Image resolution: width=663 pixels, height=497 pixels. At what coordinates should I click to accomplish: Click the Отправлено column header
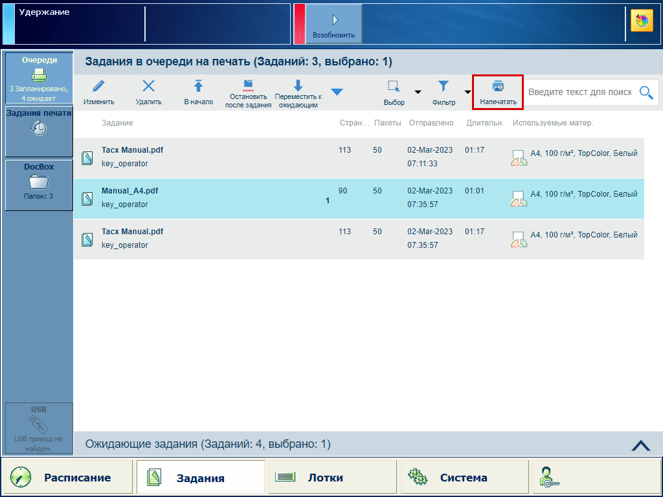431,123
